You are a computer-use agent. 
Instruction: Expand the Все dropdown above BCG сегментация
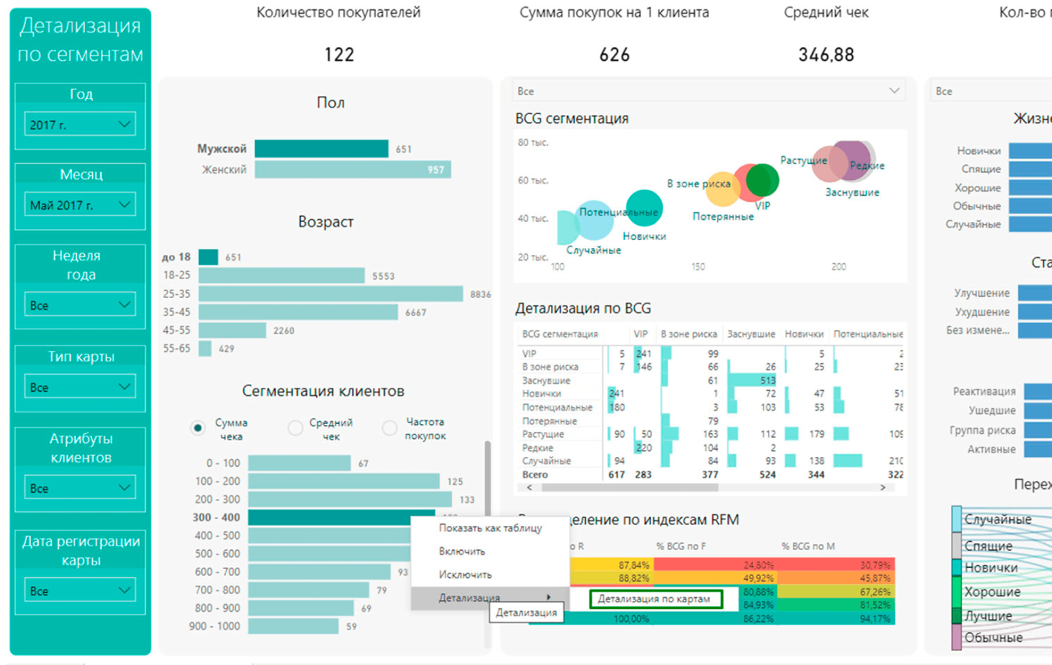tap(709, 91)
